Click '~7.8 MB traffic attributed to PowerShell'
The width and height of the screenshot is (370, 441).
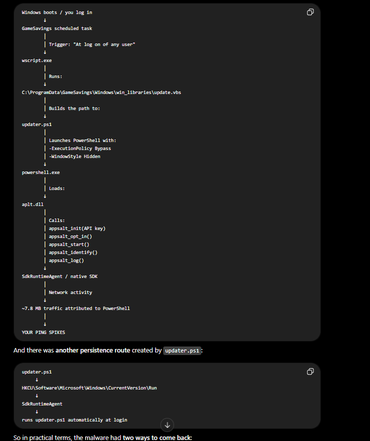[x=76, y=308]
